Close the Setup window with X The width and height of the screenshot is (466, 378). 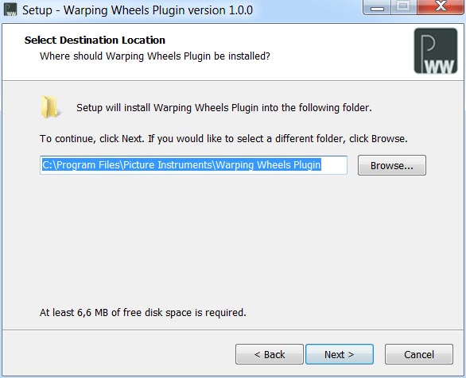[441, 6]
